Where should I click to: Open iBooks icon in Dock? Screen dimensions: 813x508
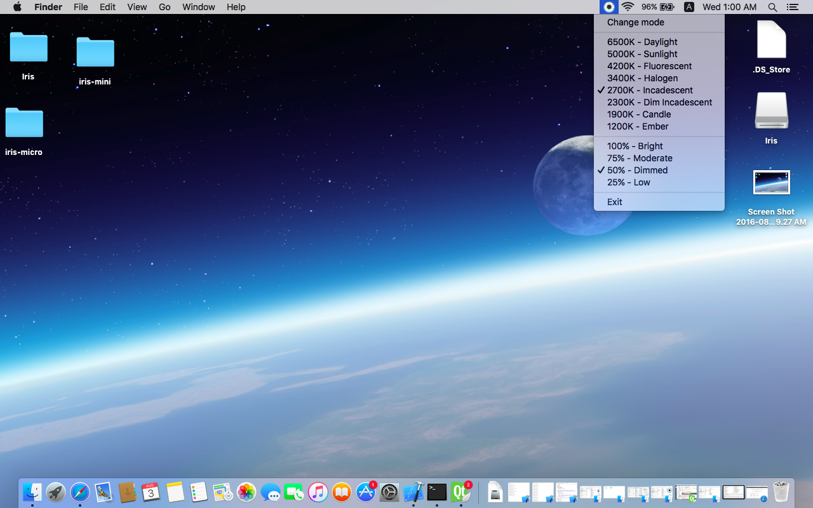(342, 492)
